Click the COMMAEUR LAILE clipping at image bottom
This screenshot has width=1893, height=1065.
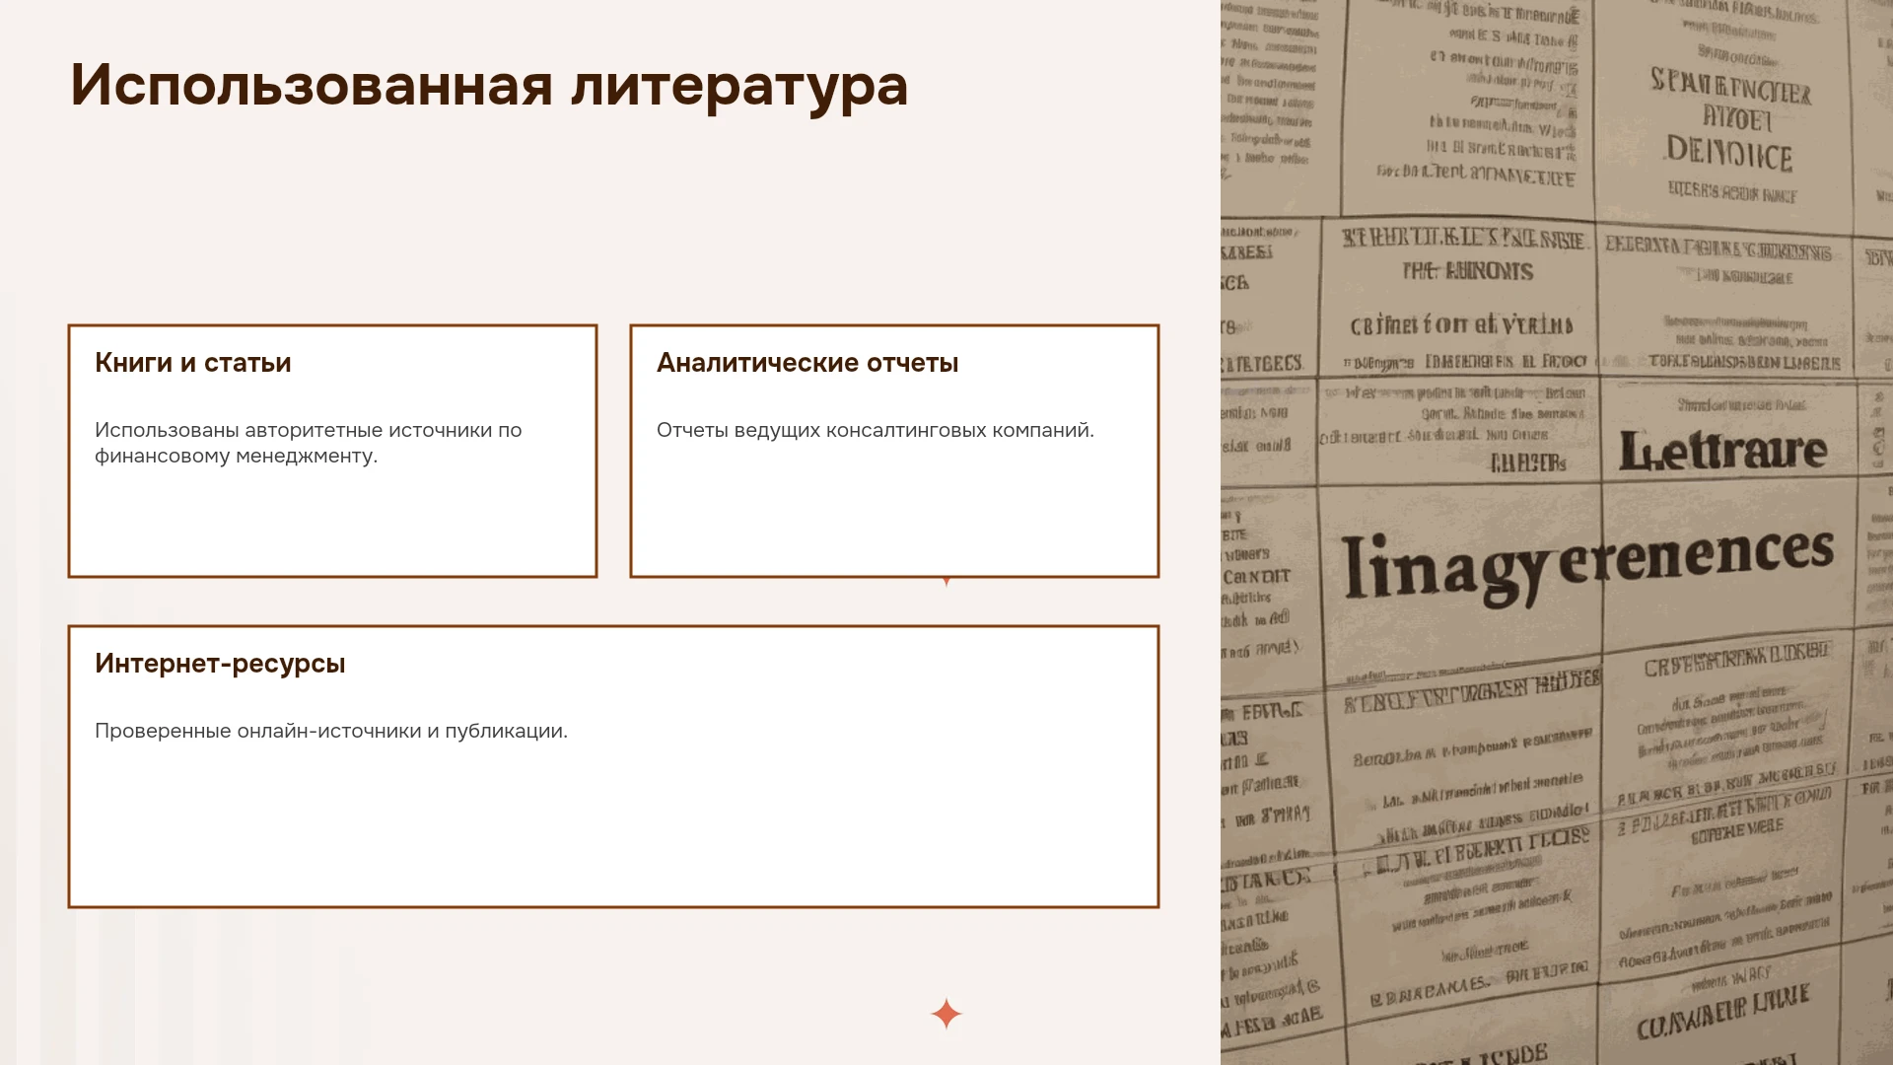[x=1723, y=1013]
